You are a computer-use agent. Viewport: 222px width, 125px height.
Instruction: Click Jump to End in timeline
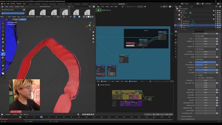(93, 114)
